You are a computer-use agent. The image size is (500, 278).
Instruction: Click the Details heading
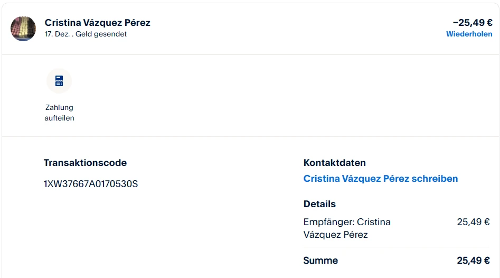319,204
